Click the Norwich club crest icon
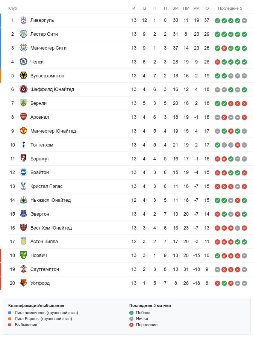Viewport: 253px width, 337px height. (23, 255)
